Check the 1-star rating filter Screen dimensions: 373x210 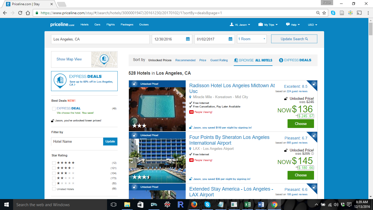coord(54,183)
